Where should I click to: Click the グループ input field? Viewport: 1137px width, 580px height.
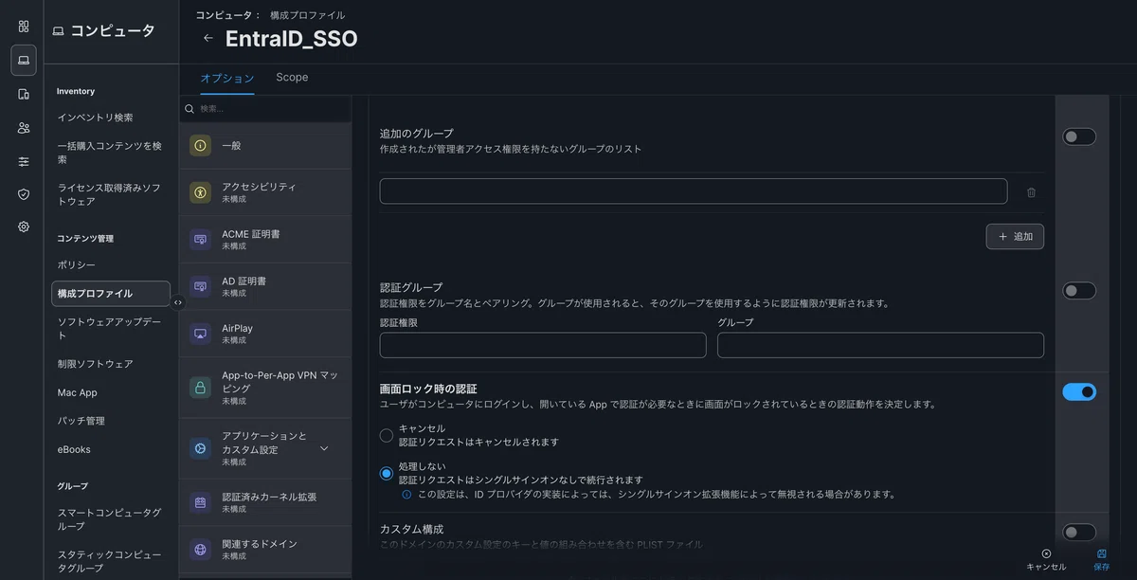[881, 345]
